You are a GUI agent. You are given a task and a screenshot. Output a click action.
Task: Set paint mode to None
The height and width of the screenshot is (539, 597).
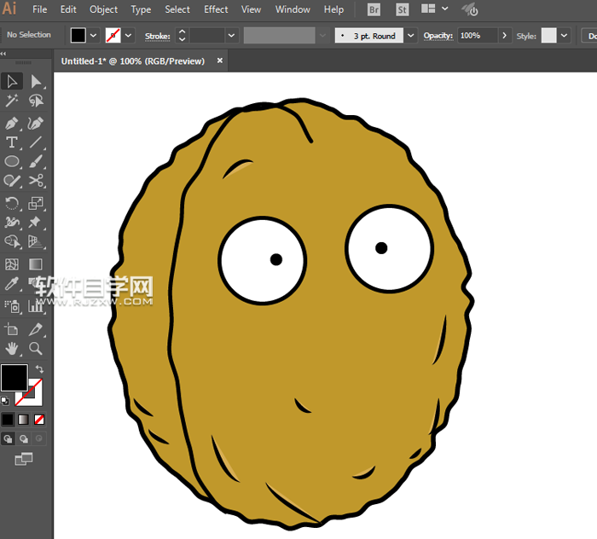39,420
